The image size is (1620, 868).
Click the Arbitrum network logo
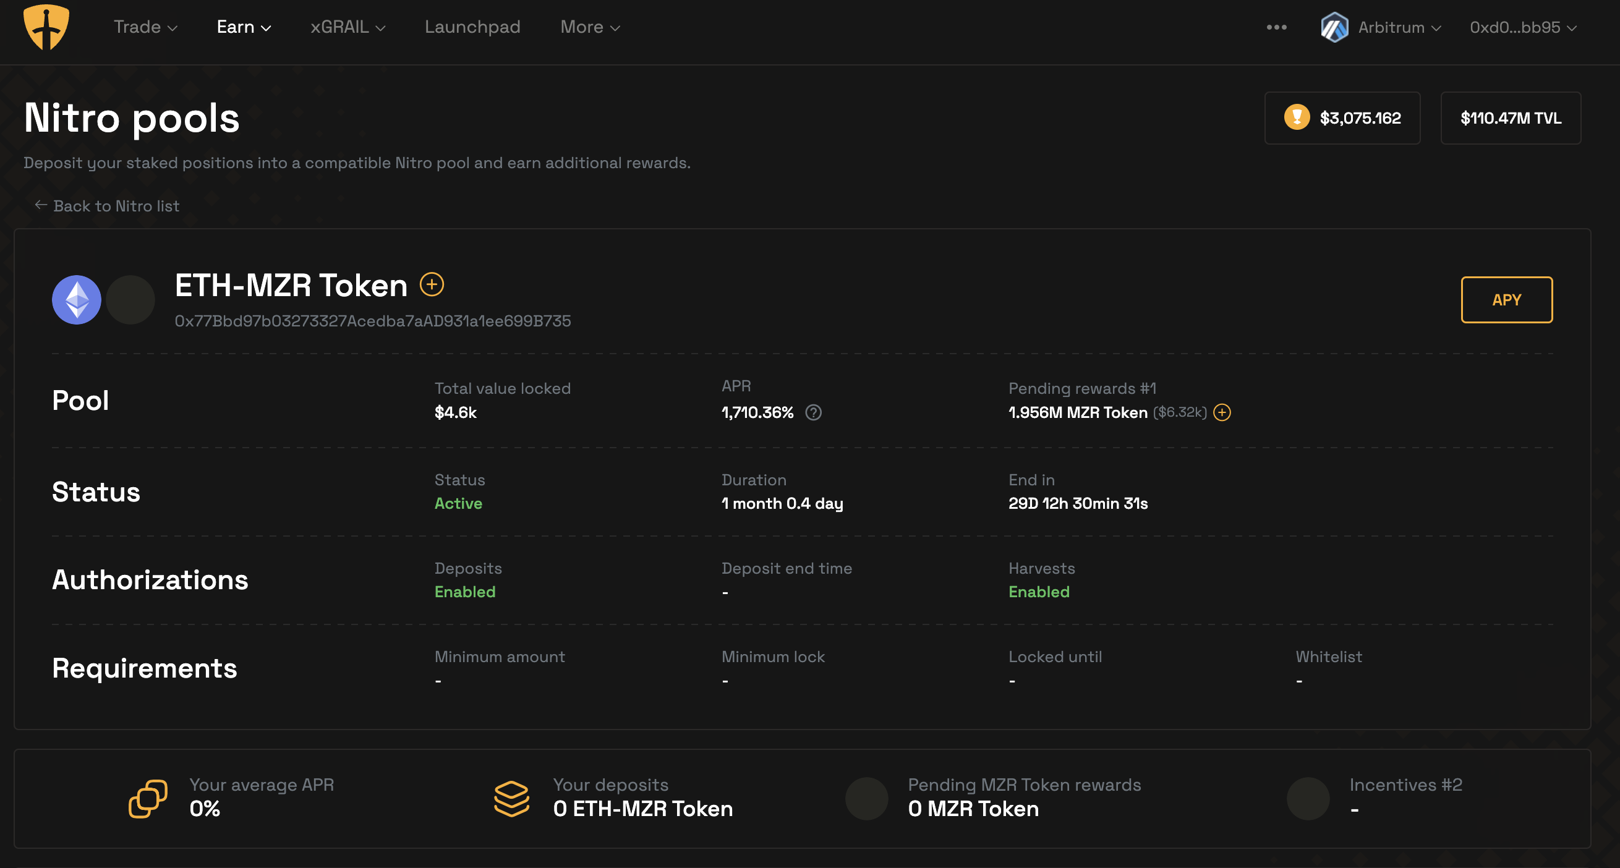[x=1334, y=27]
